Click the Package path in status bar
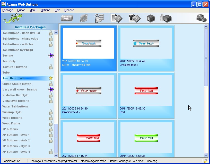The height and width of the screenshot is (164, 210). coord(93,161)
